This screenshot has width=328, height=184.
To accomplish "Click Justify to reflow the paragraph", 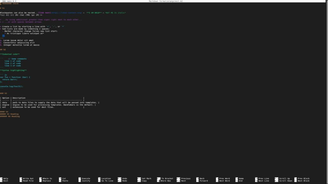I will pyautogui.click(x=86, y=181).
